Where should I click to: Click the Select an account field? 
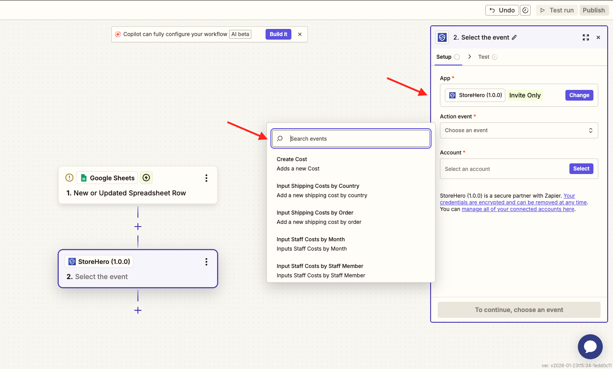(519, 169)
